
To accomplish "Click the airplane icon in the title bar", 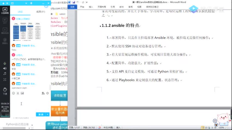I will pyautogui.click(x=7, y=3).
